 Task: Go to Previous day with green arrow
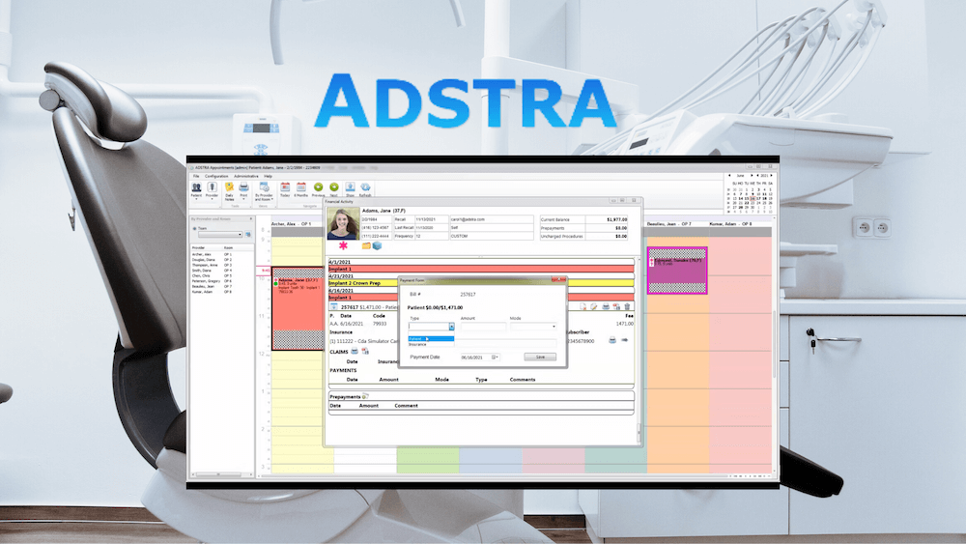tap(318, 189)
